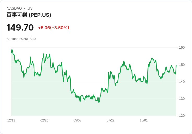Image resolution: width=192 pixels, height=134 pixels.
Task: Click the 149.70 current price
Action: click(20, 27)
